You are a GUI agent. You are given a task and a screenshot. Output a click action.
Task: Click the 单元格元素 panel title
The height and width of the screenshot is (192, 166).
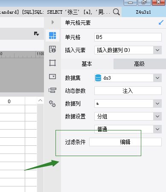point(78,23)
